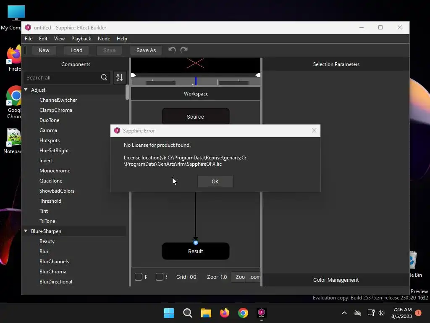This screenshot has width=430, height=323.
Task: Open the Playback menu
Action: pos(81,39)
